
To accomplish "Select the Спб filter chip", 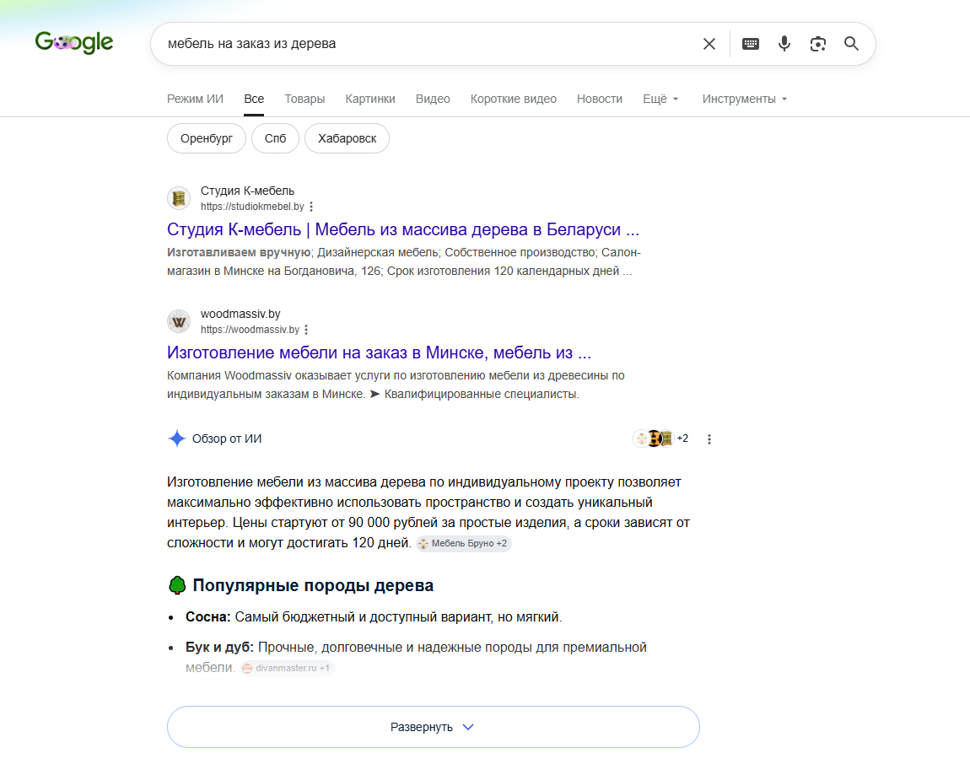I will click(x=275, y=138).
